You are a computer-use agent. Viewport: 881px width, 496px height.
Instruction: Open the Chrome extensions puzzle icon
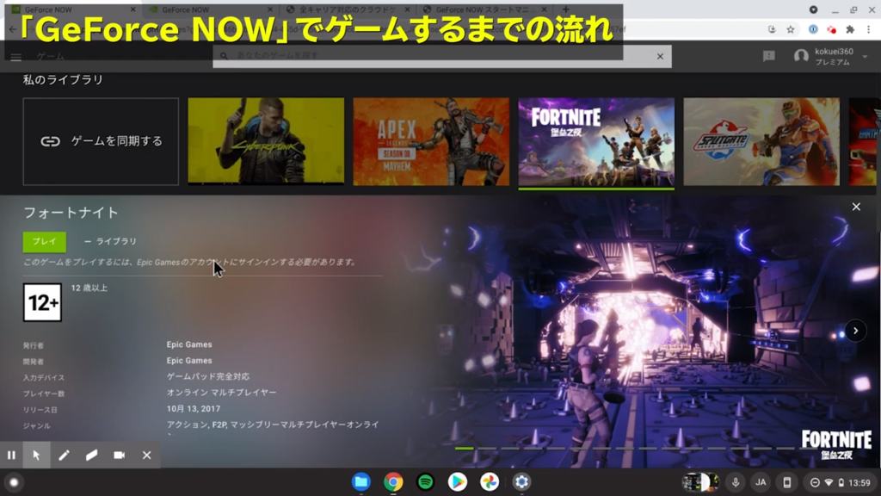[850, 28]
